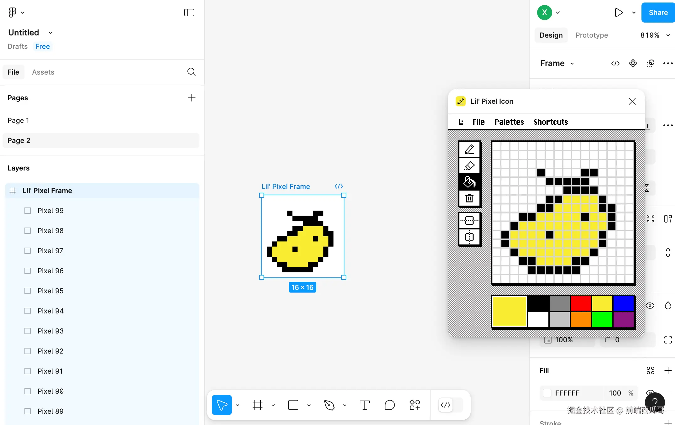Select the Pixel 96 layer

click(x=50, y=271)
